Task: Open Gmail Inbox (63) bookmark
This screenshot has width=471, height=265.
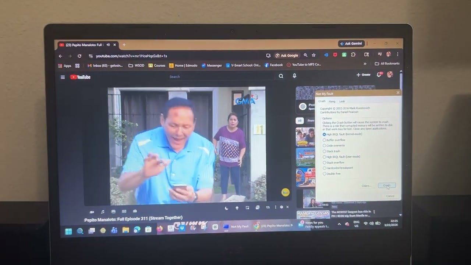Action: point(105,66)
